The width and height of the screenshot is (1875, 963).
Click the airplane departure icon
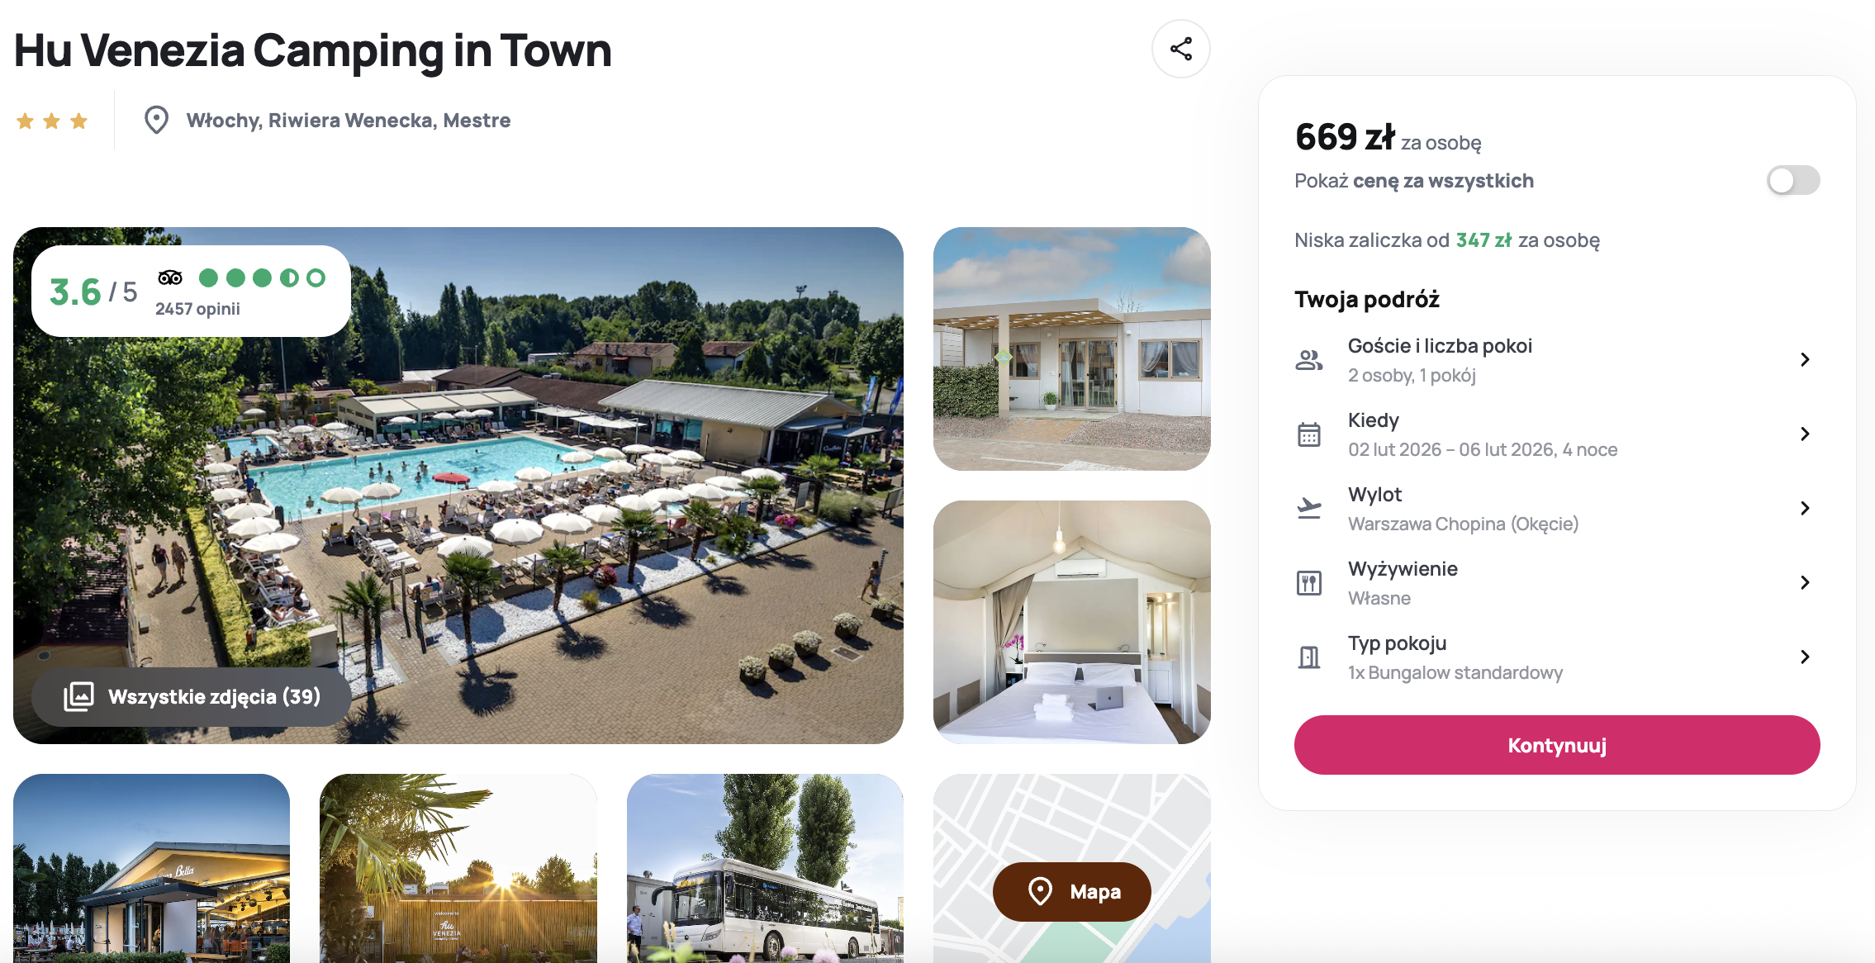(1309, 508)
